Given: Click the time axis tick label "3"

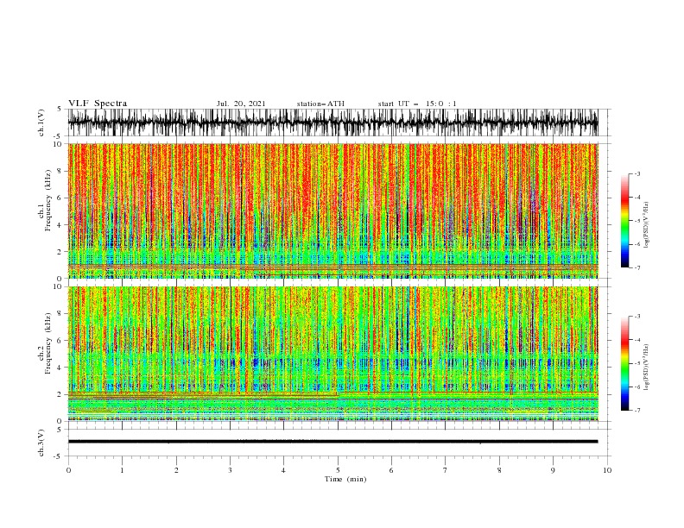Looking at the screenshot, I should (230, 470).
